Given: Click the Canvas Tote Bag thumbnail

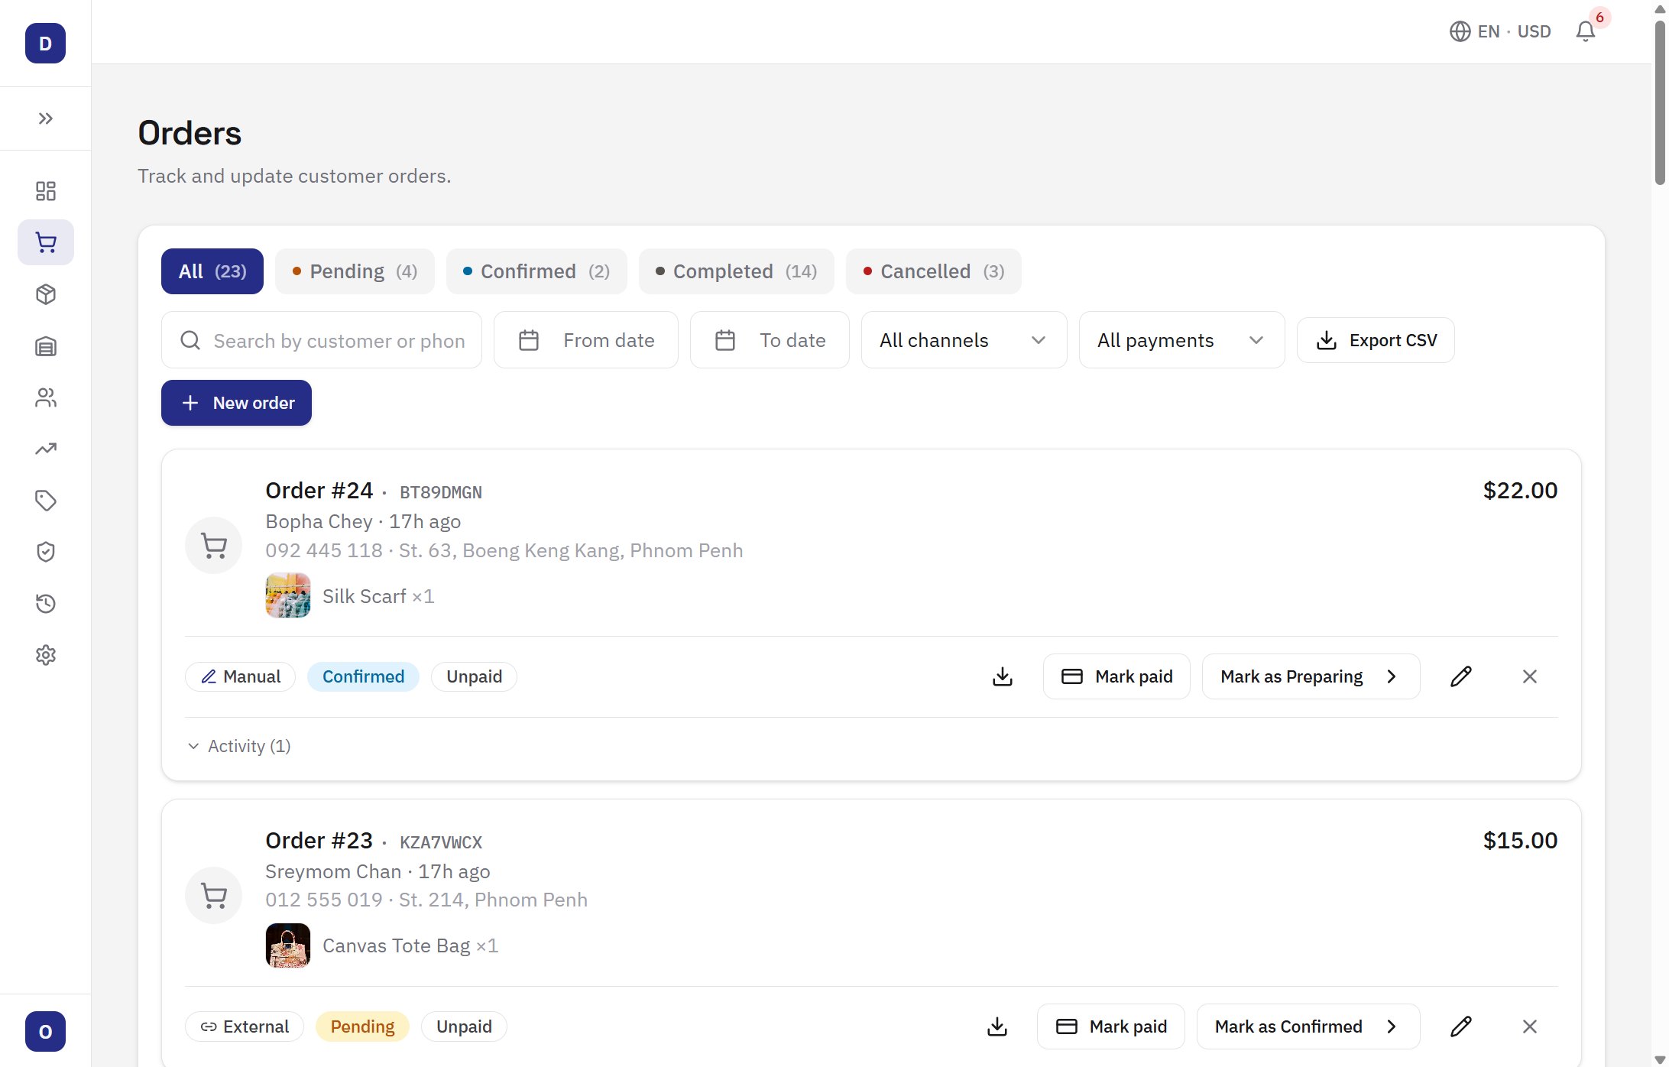Looking at the screenshot, I should click(x=288, y=945).
